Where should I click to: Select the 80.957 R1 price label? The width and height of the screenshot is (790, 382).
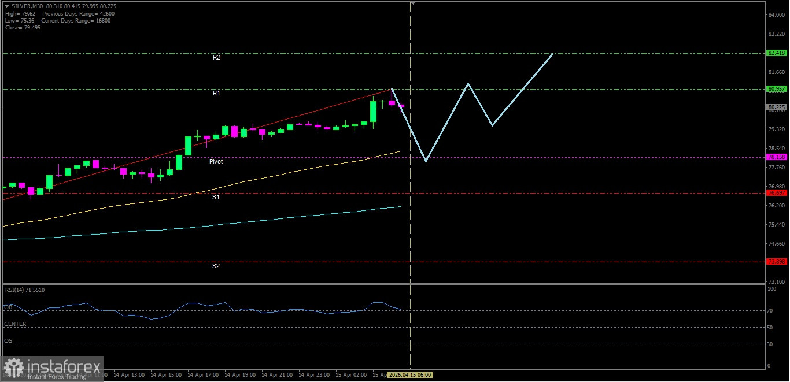click(776, 89)
